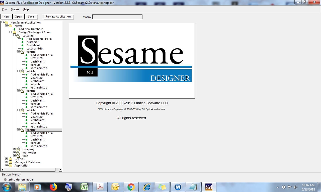Open Action Center flag icon
Screen dimensions: 321x192
click(289, 187)
